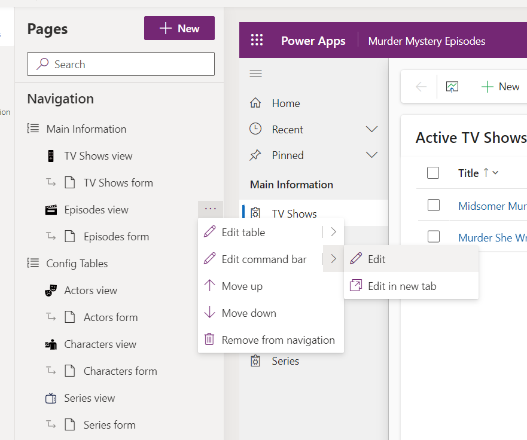Click the Series form page icon

(69, 424)
